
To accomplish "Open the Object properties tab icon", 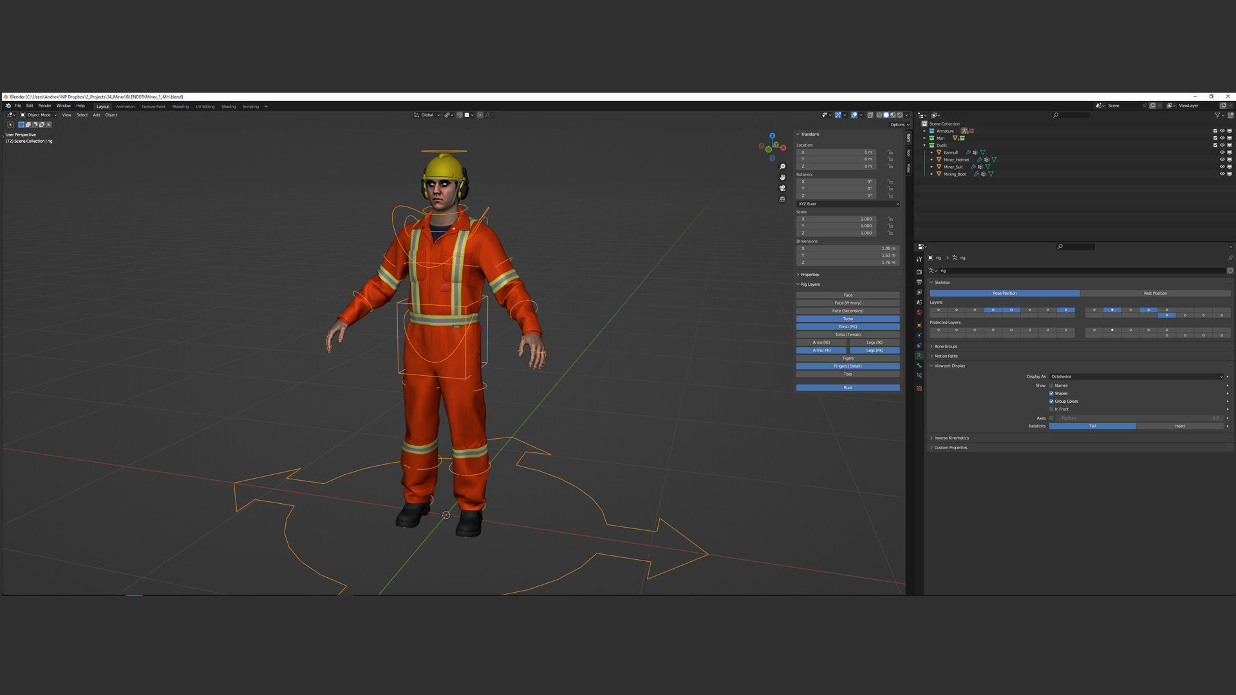I will [919, 324].
